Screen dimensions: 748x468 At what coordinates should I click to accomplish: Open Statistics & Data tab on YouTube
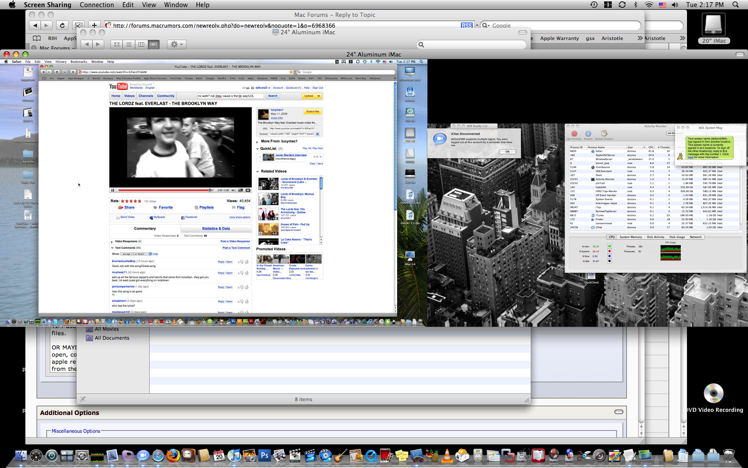coord(216,229)
